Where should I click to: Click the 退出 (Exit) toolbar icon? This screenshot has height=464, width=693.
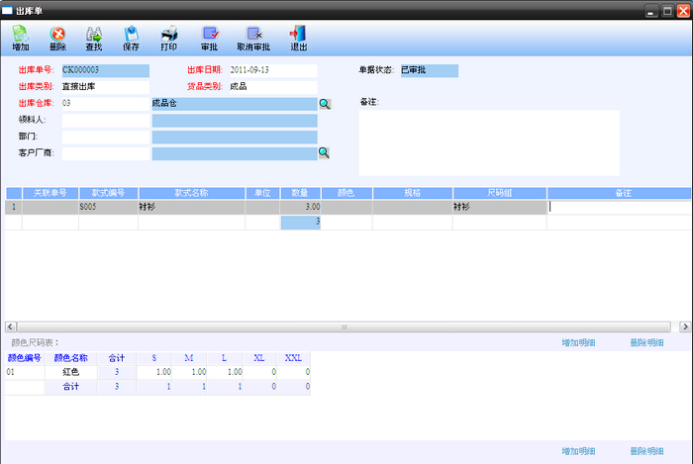tap(298, 37)
